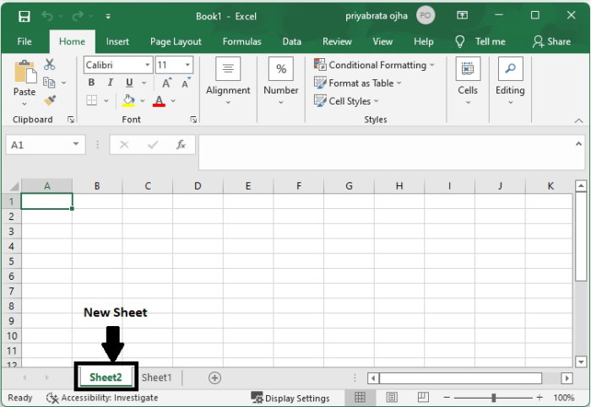Click the Cut scissors icon

coord(49,65)
